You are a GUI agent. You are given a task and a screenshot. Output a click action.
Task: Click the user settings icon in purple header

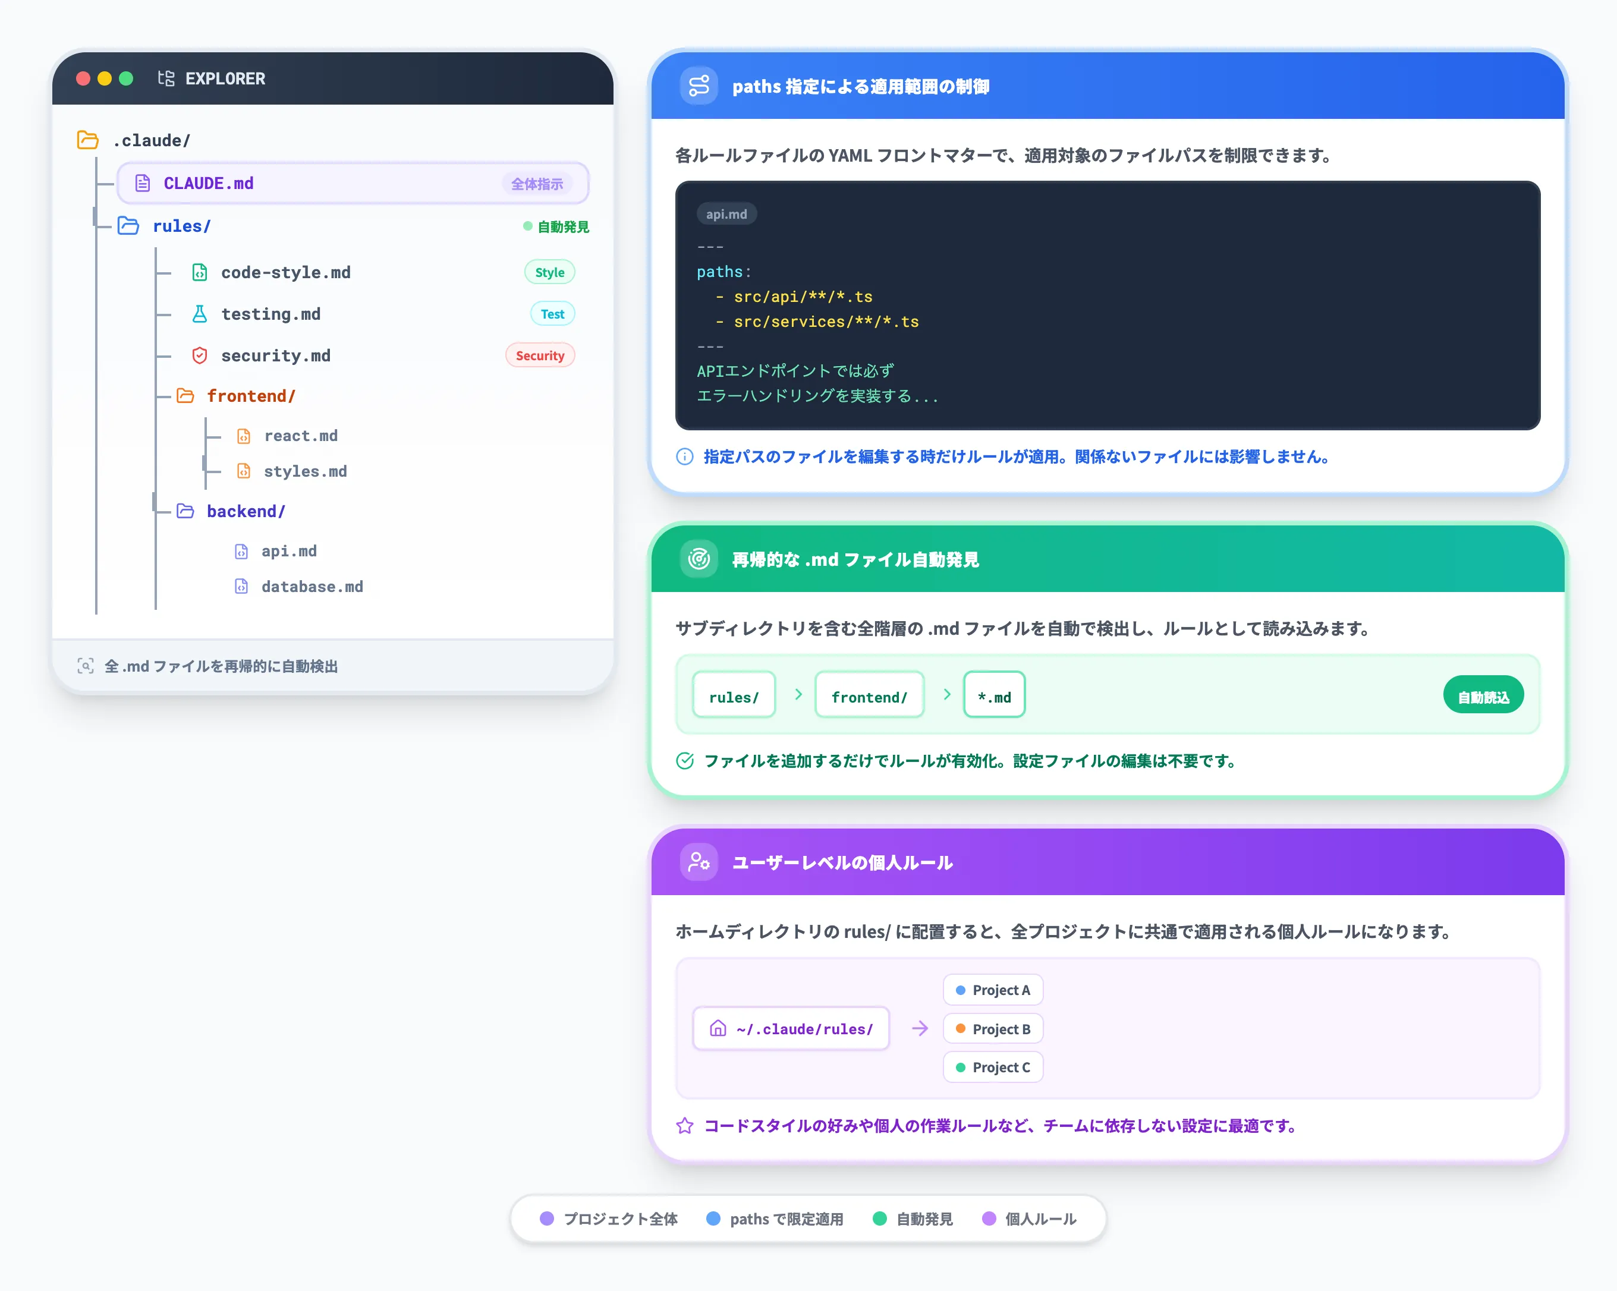[699, 862]
